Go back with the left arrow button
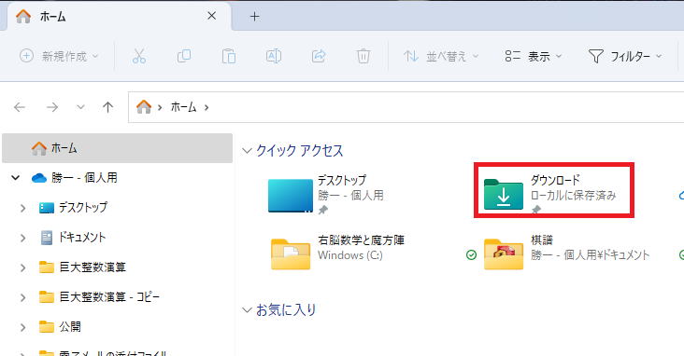Viewport: 684px width, 356px height. tap(20, 107)
